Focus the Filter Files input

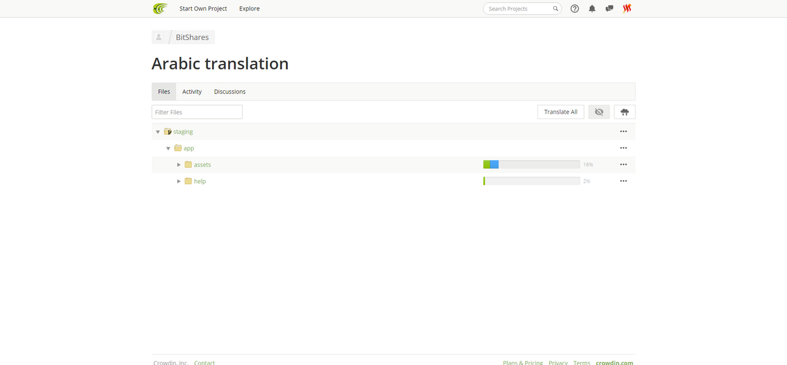pyautogui.click(x=197, y=112)
